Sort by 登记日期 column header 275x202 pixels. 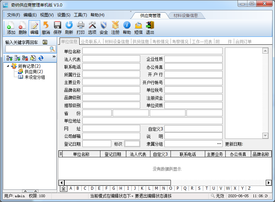point(113,154)
